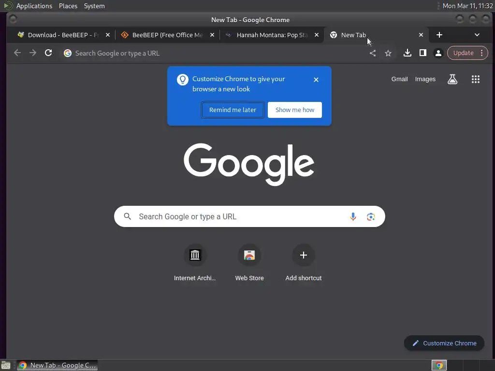Reload the current page
The width and height of the screenshot is (495, 371).
[x=48, y=53]
